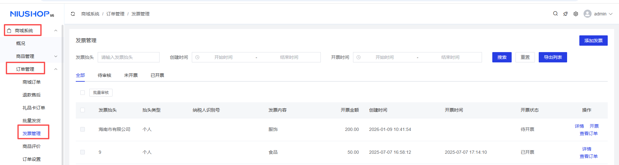This screenshot has width=619, height=165.
Task: Click the clock icon in 开票时间 field
Action: pyautogui.click(x=359, y=57)
